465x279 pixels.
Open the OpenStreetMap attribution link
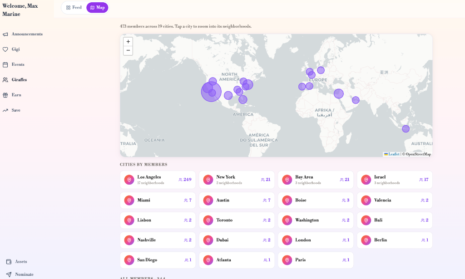418,154
